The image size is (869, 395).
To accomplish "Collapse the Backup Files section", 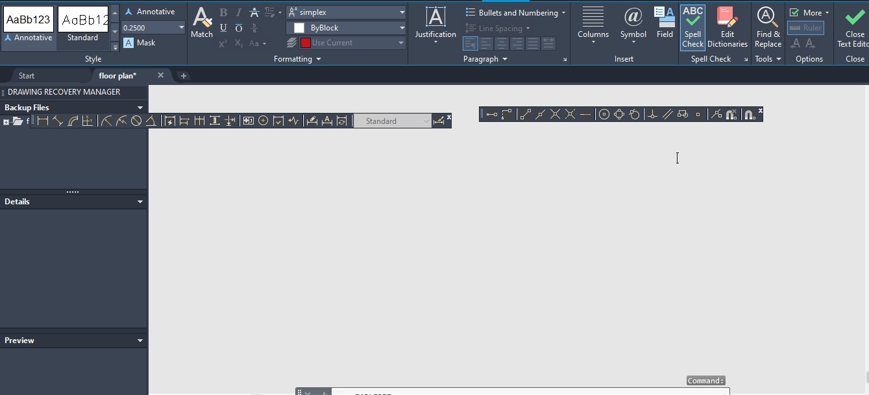I will (140, 107).
